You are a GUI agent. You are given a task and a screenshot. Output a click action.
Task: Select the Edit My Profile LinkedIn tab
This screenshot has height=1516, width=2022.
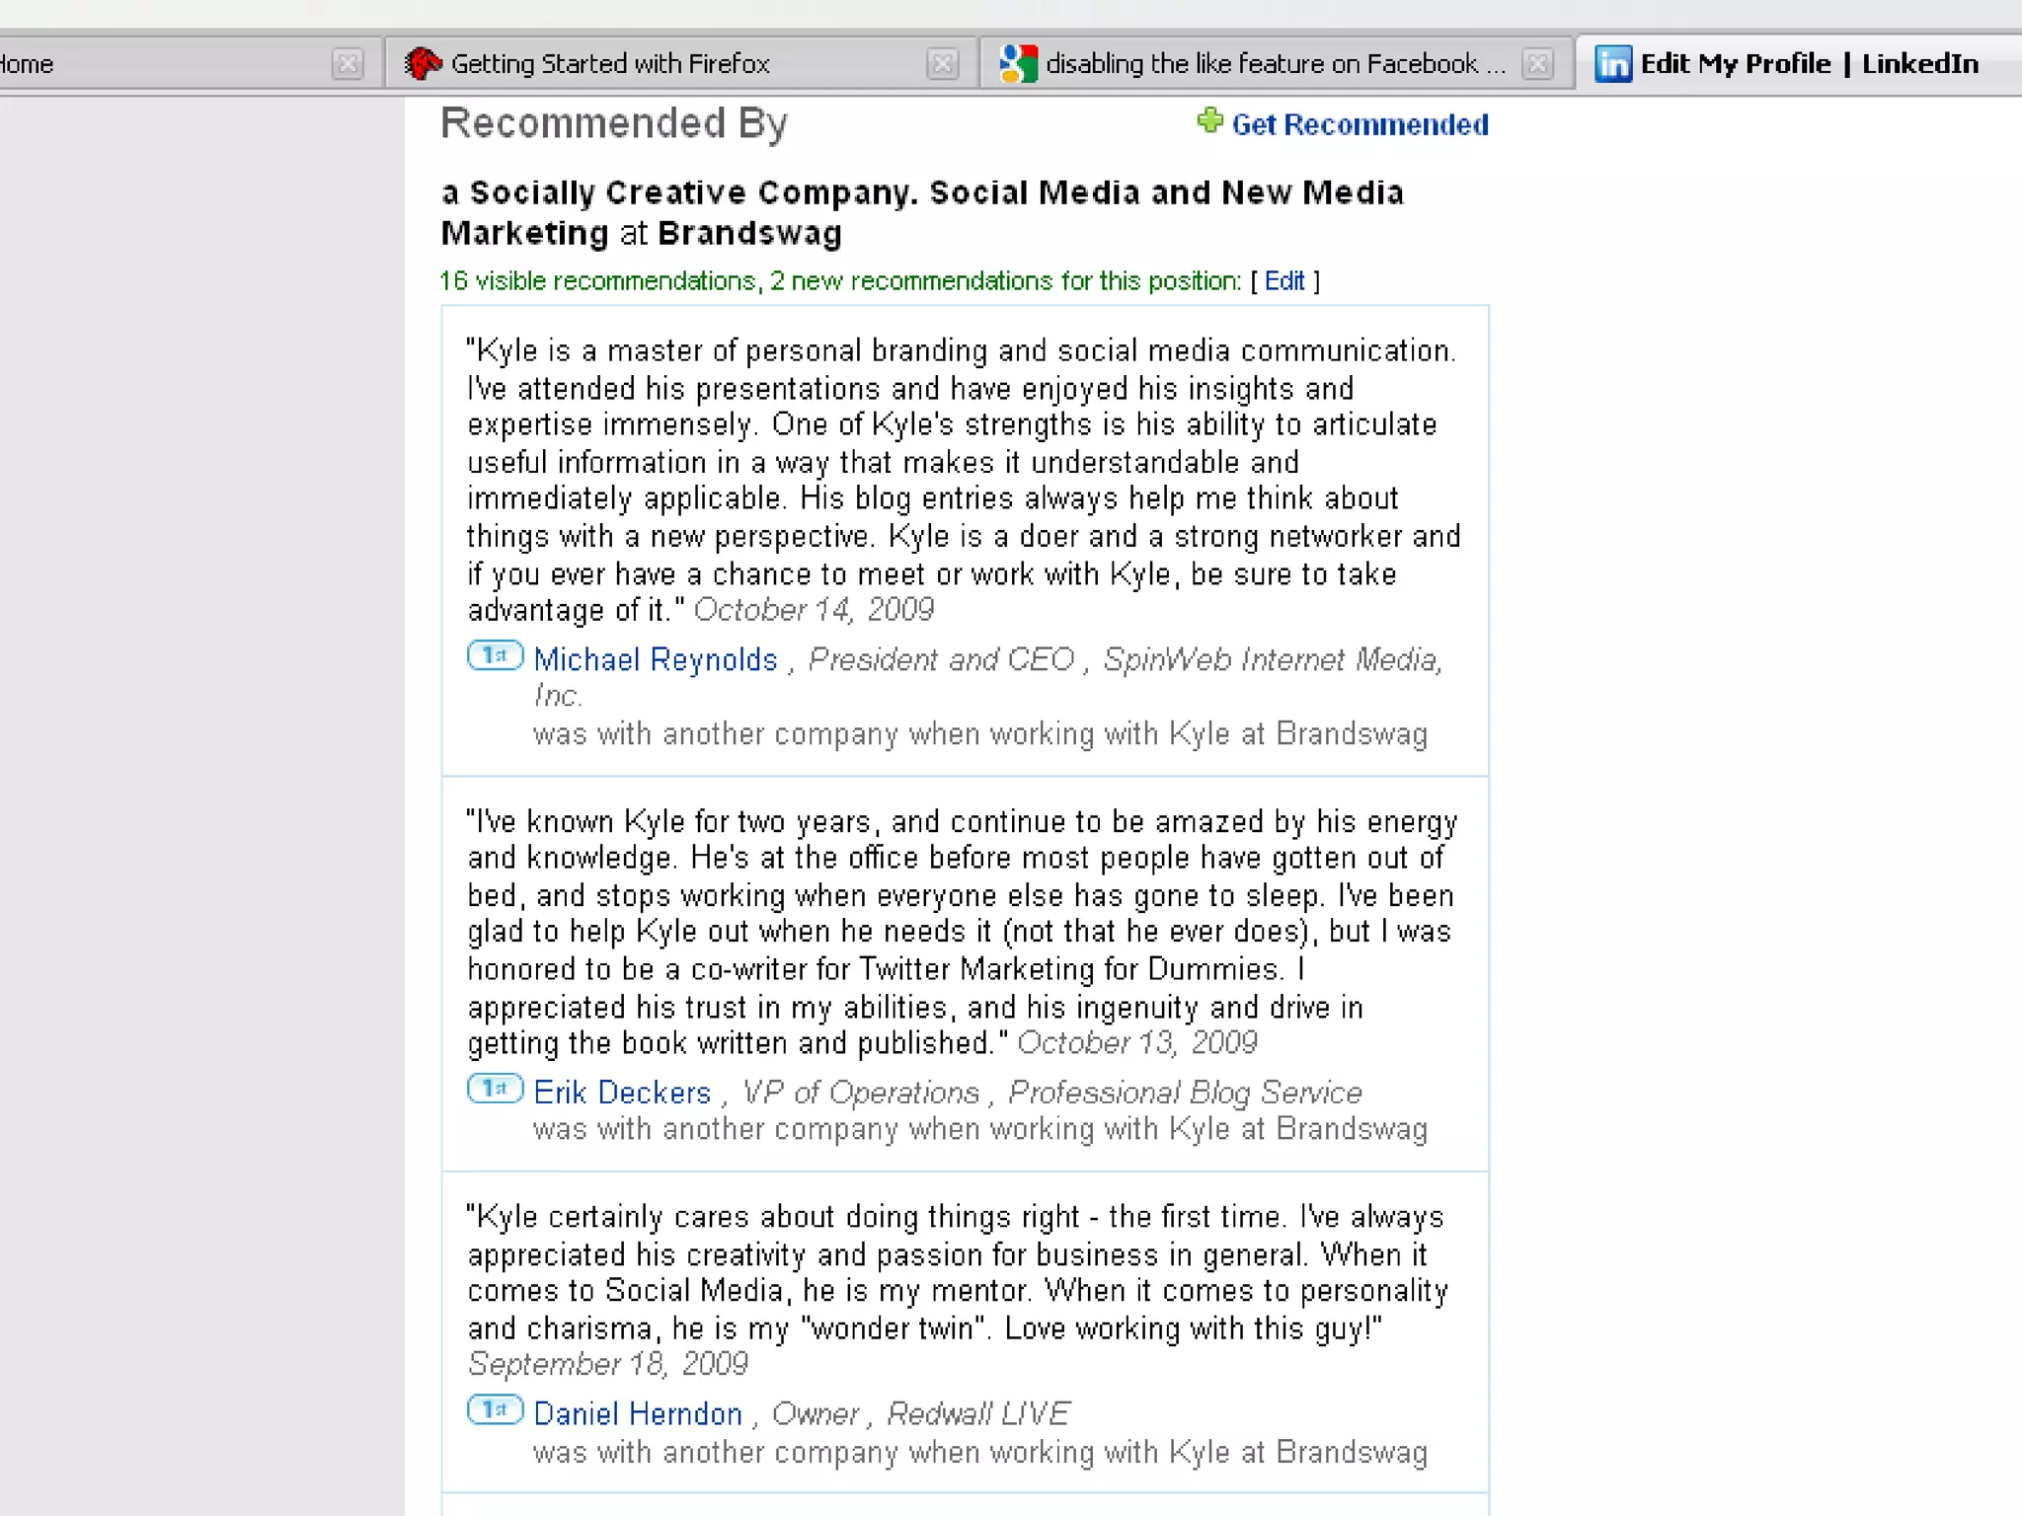1809,64
